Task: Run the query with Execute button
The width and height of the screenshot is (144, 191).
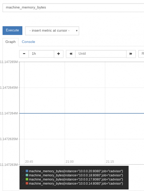Action: 12,31
